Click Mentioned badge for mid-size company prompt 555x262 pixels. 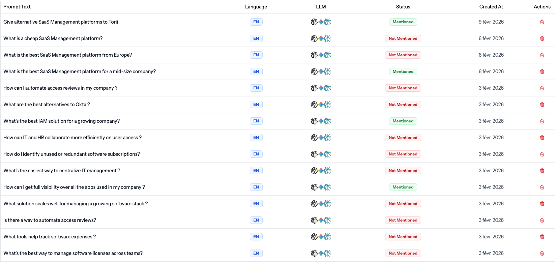(403, 71)
